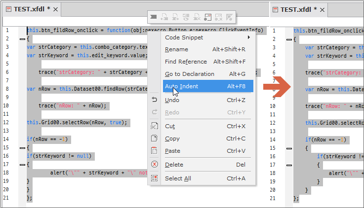Collapse the code fold at line 15
The height and width of the screenshot is (208, 364).
coord(22,147)
